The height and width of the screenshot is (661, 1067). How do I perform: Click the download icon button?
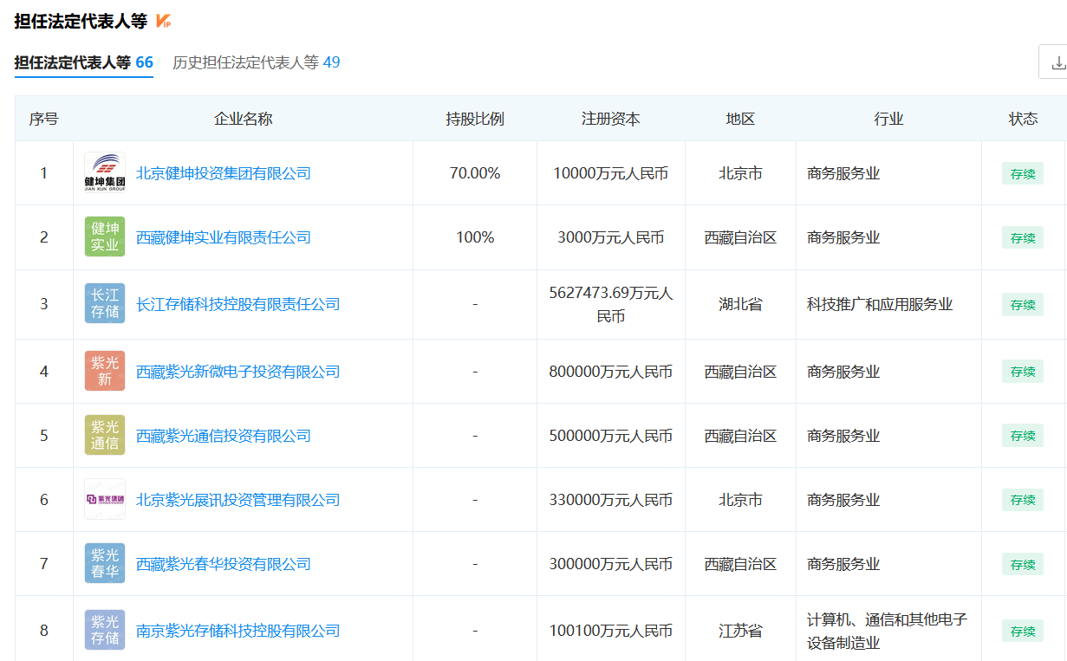coord(1057,62)
